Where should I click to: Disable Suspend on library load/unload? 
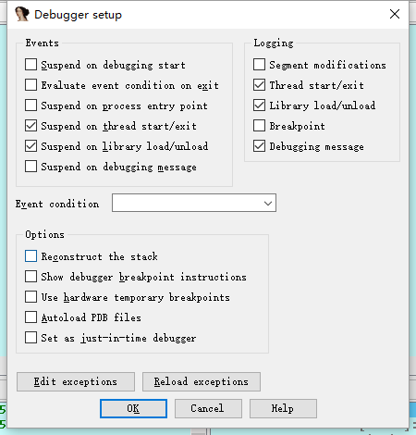tap(31, 146)
